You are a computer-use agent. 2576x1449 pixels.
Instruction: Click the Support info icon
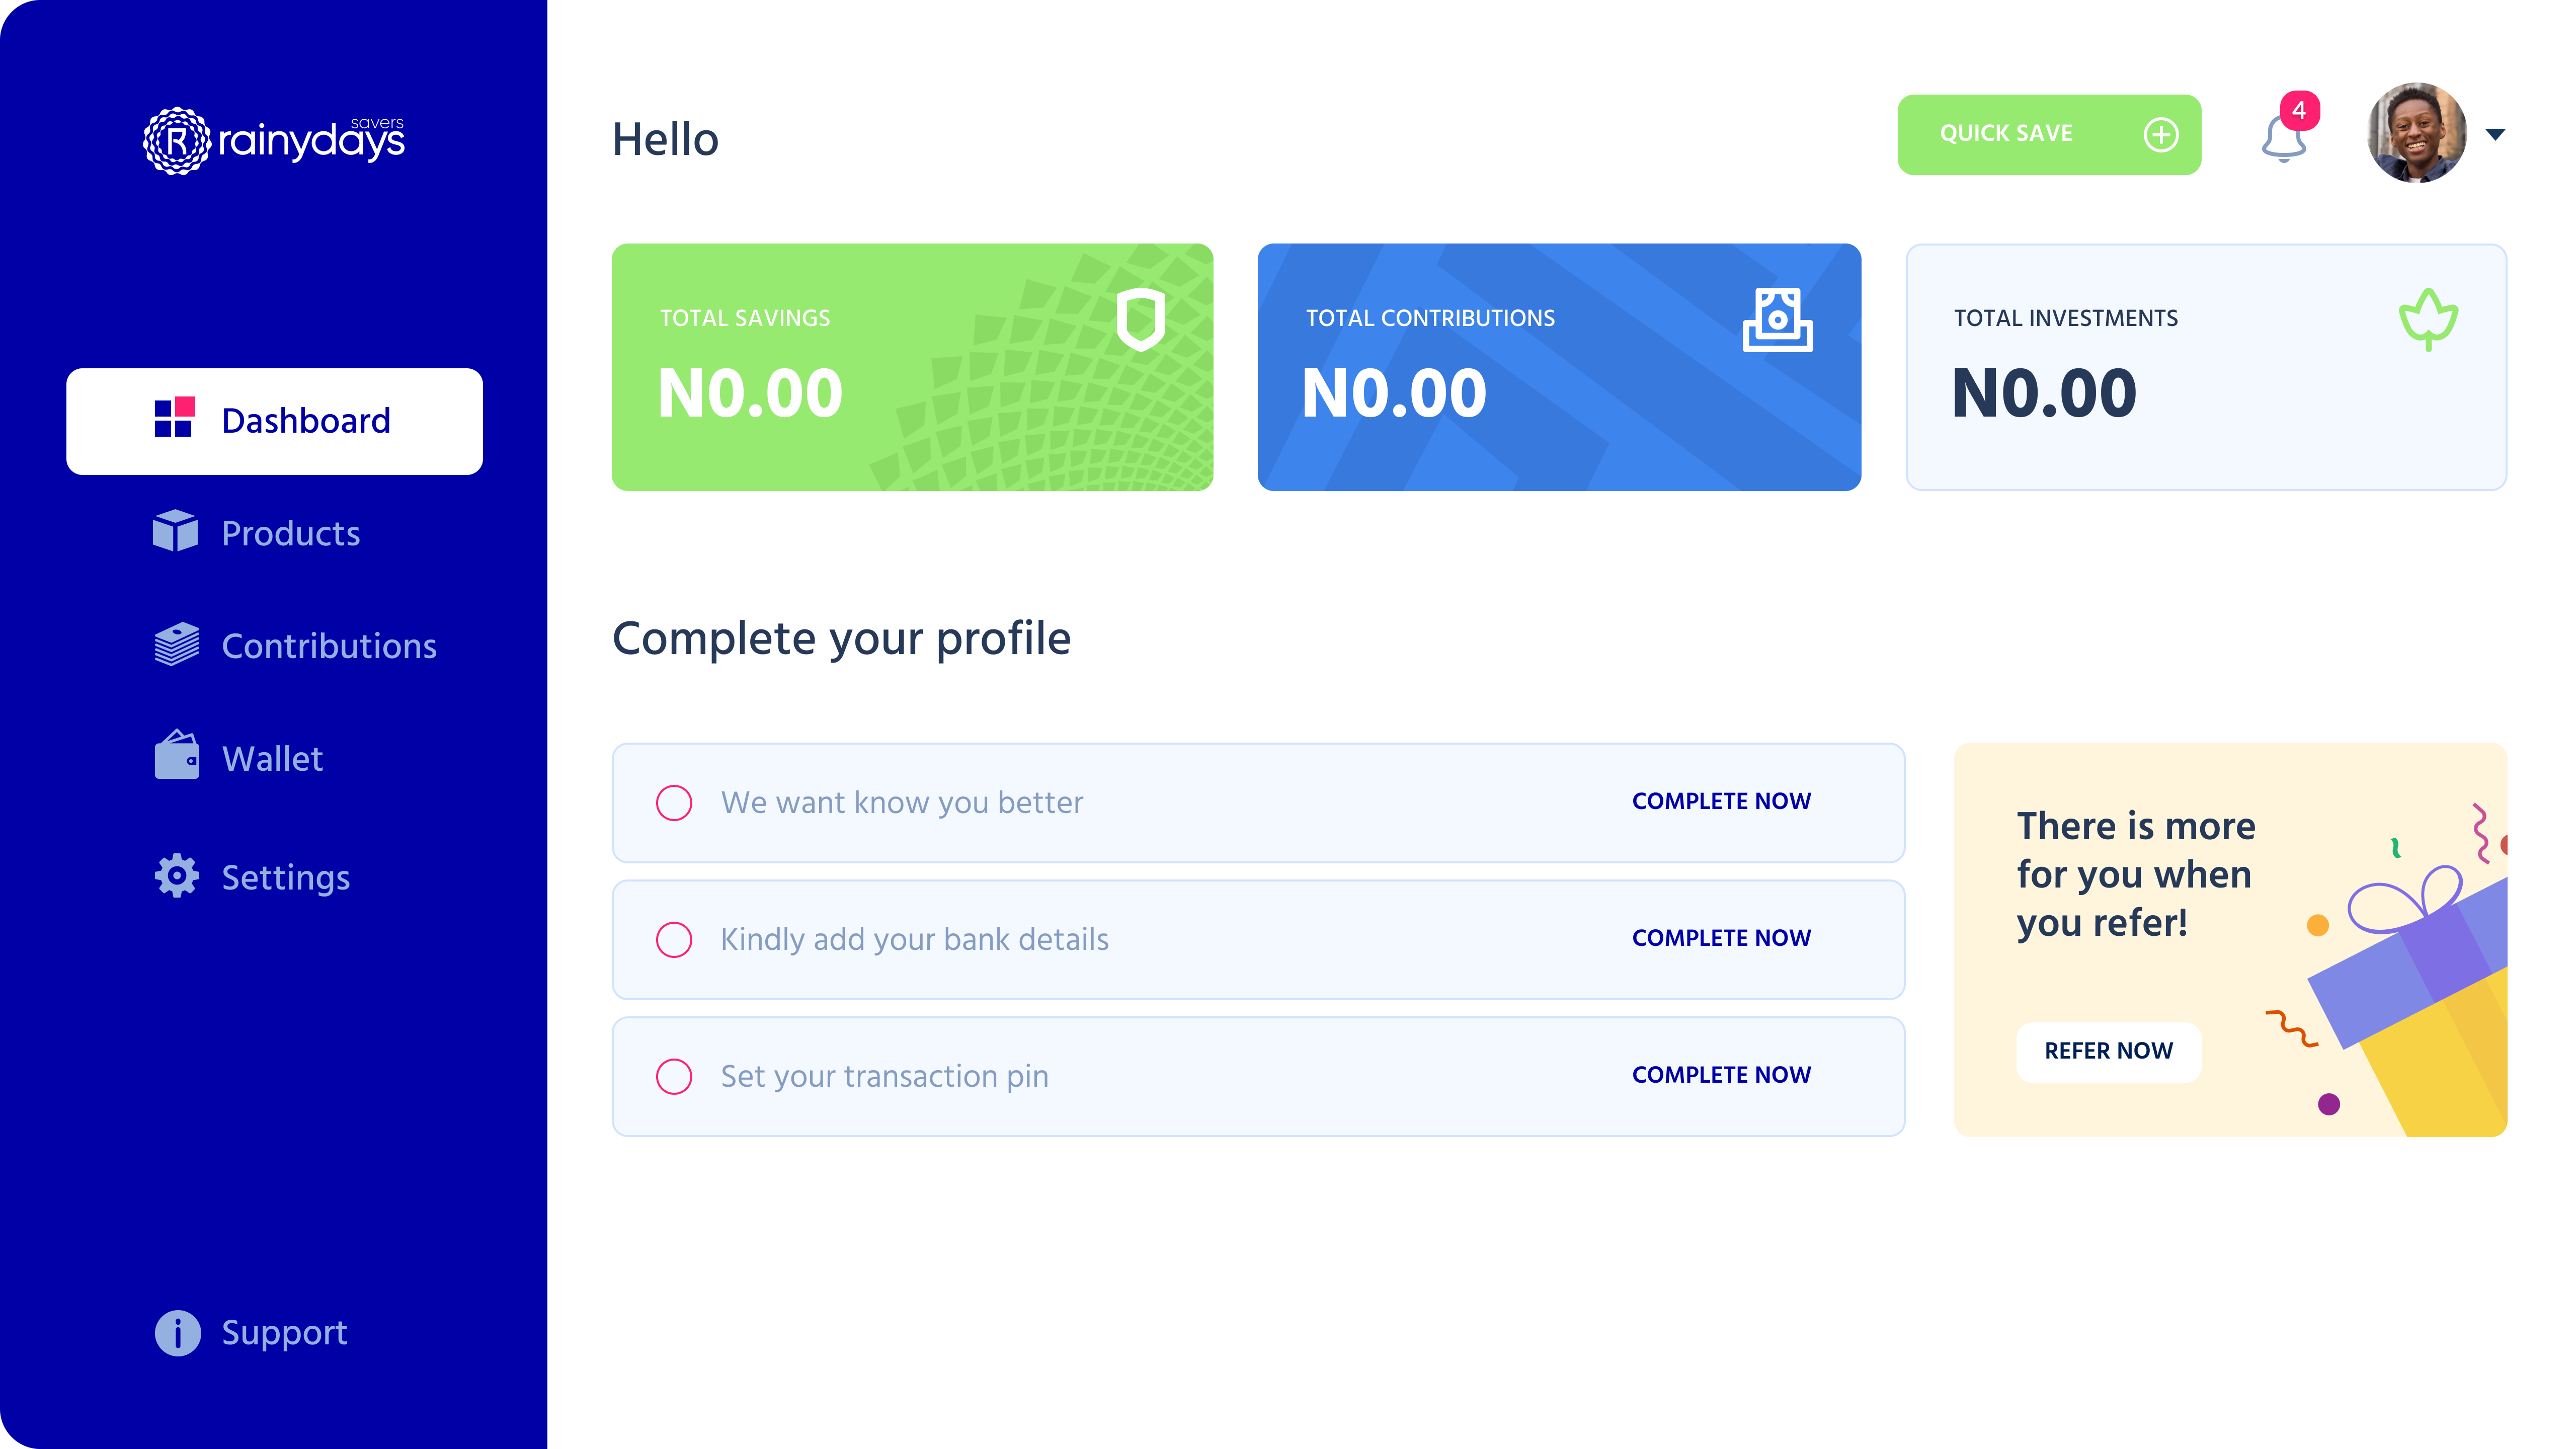(177, 1332)
